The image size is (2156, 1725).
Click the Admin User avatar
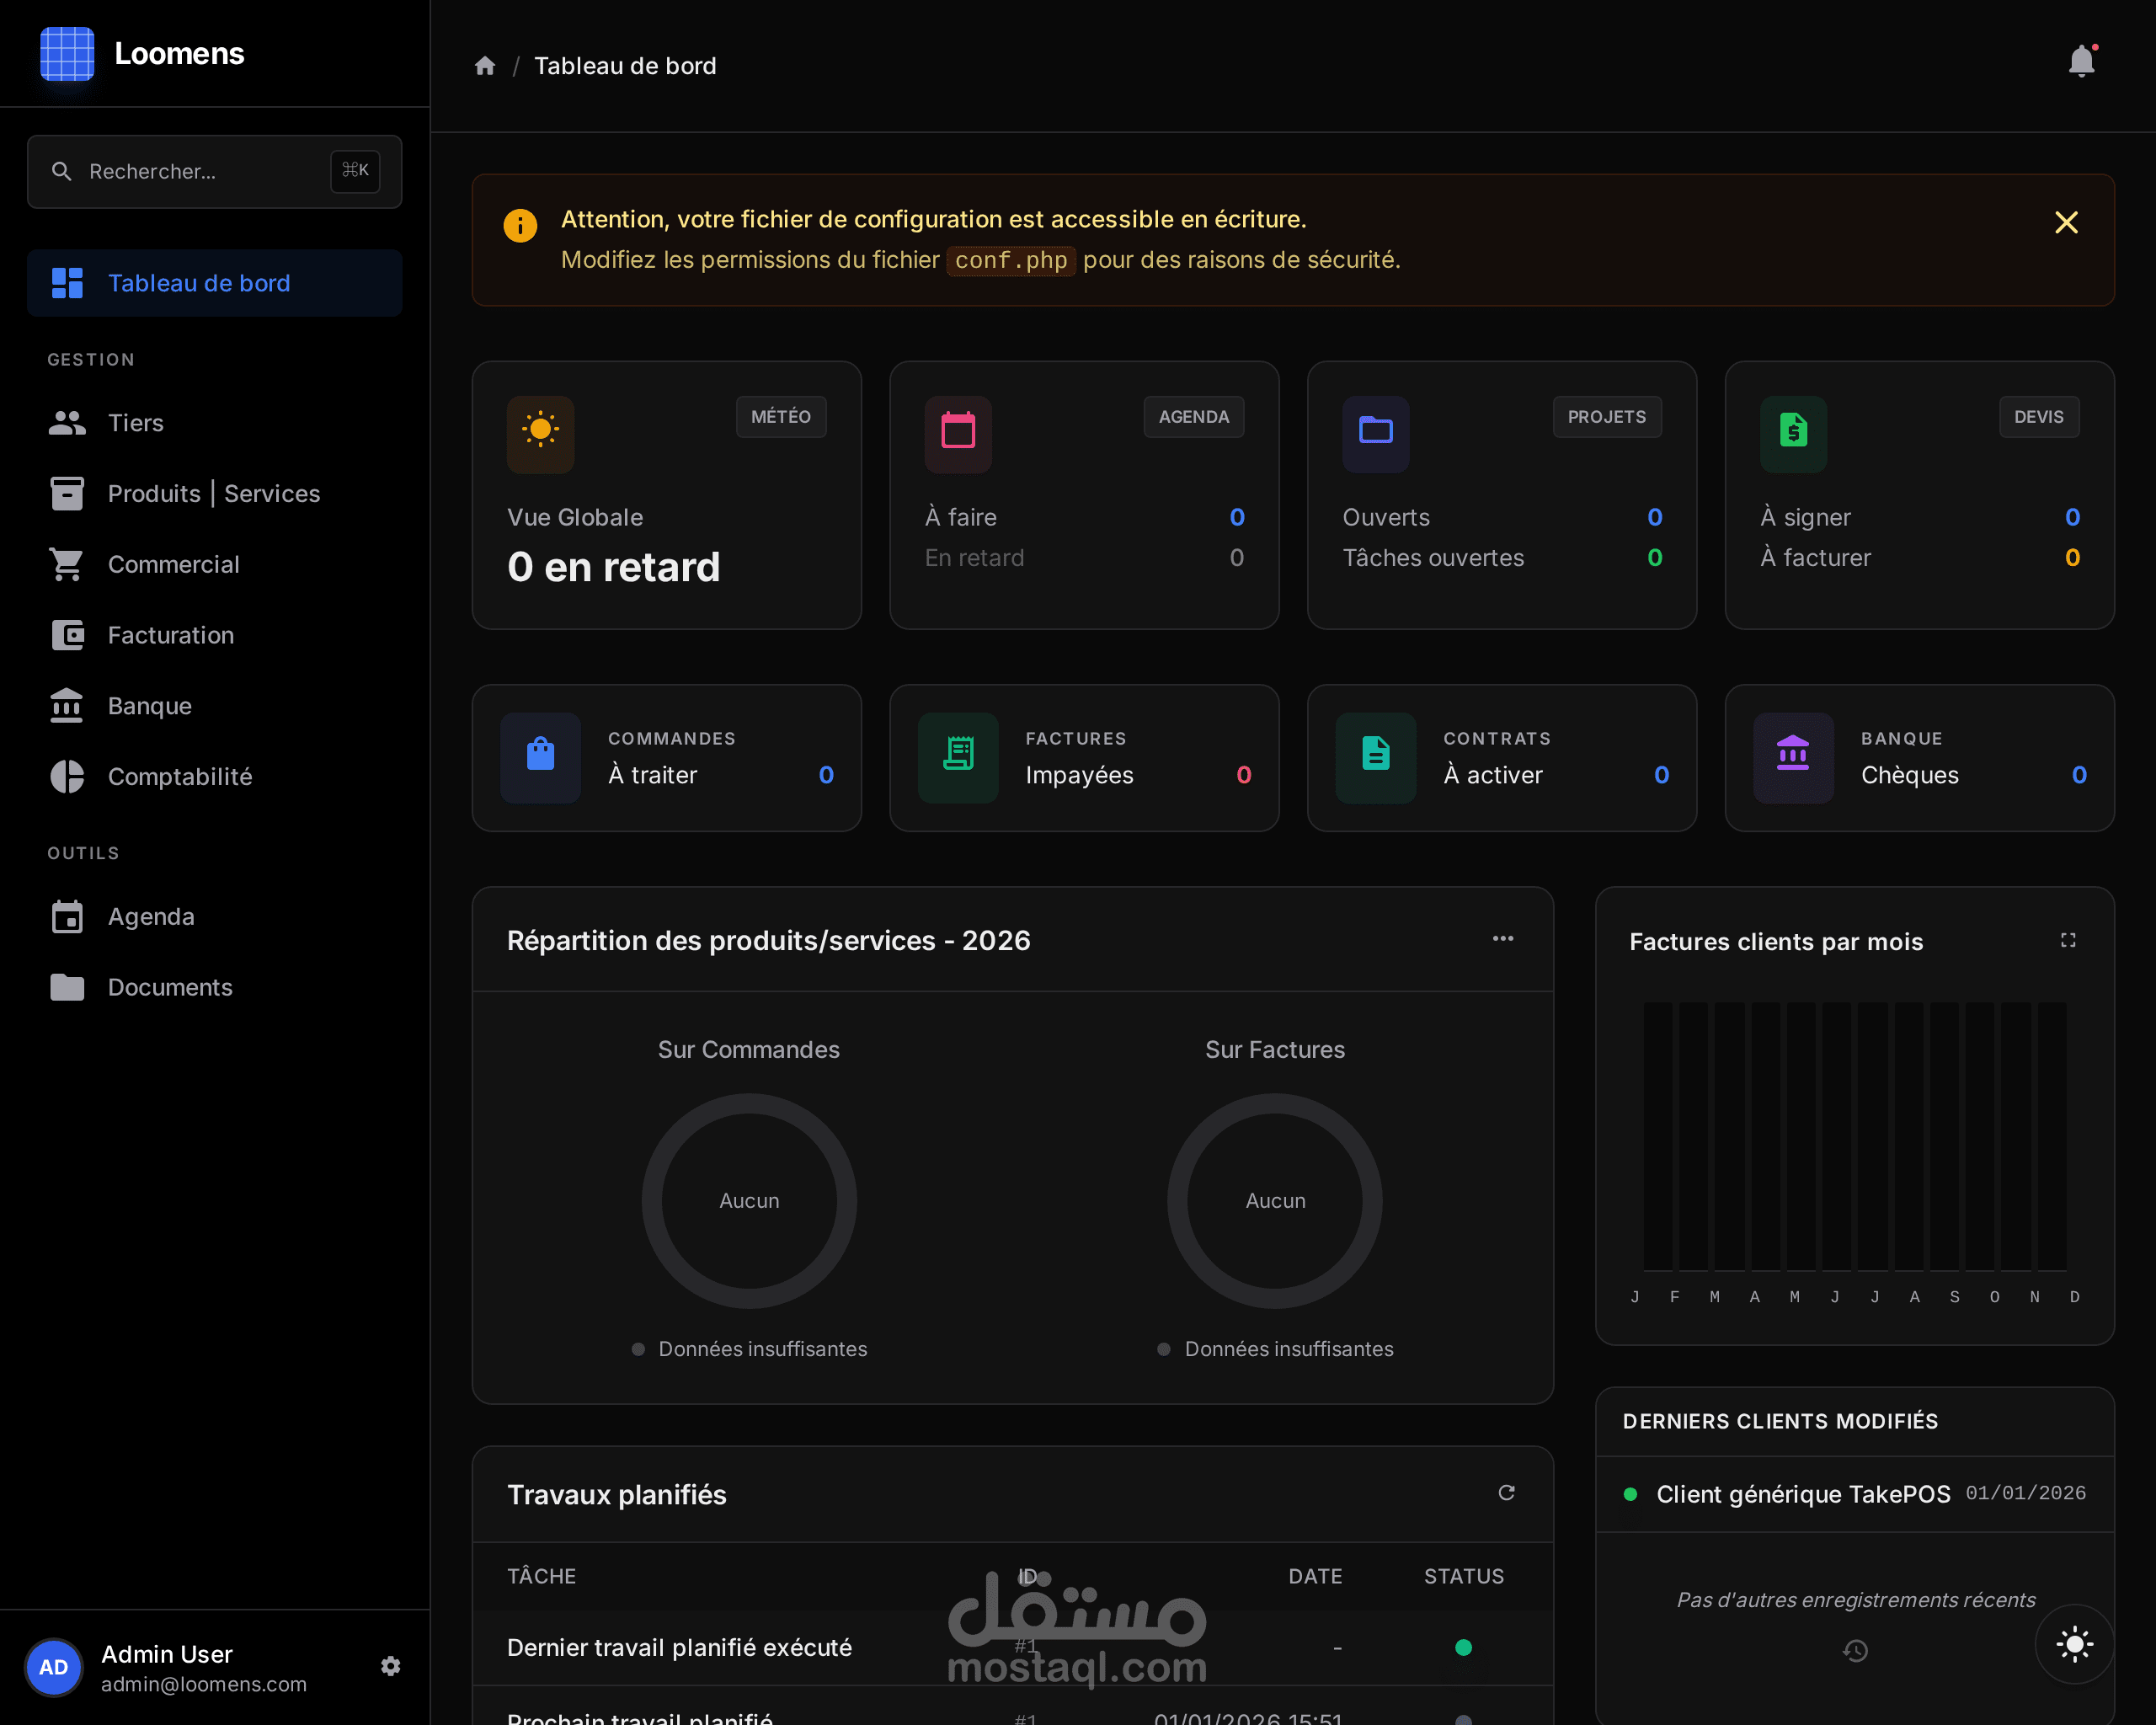53,1667
